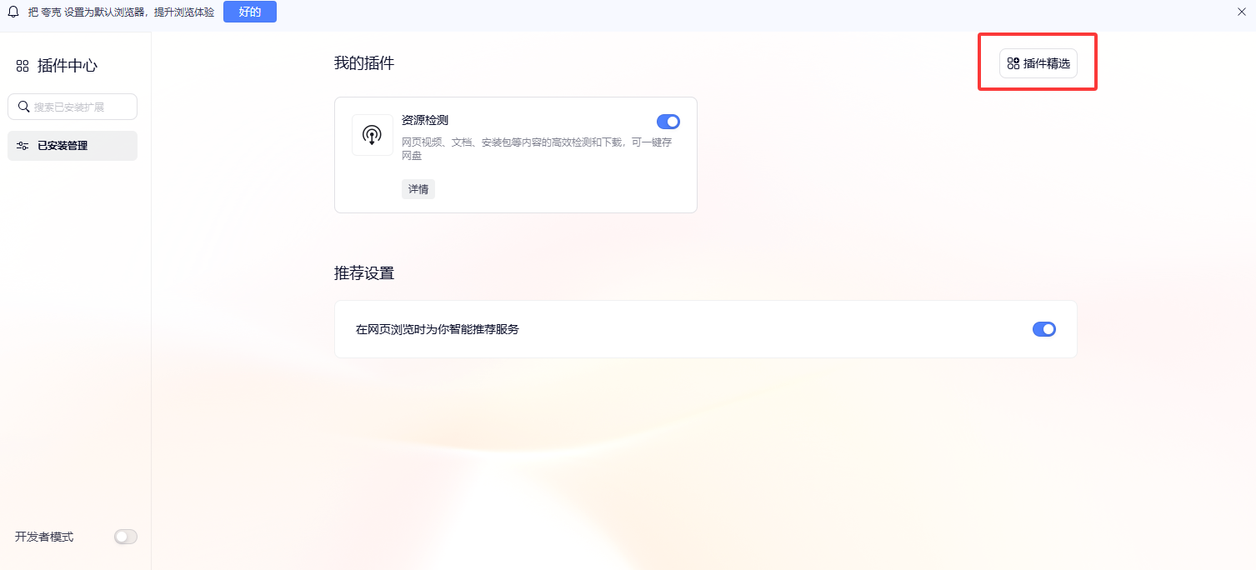Screen dimensions: 1256x570
Task: Click the 资源检测 plugin title
Action: click(x=425, y=120)
